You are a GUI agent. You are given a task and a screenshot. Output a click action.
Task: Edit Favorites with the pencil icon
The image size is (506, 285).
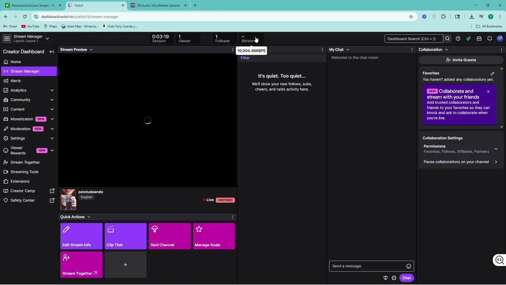tap(493, 74)
